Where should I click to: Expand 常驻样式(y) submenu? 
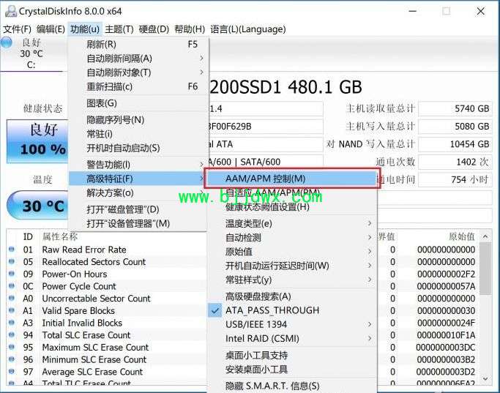292,280
